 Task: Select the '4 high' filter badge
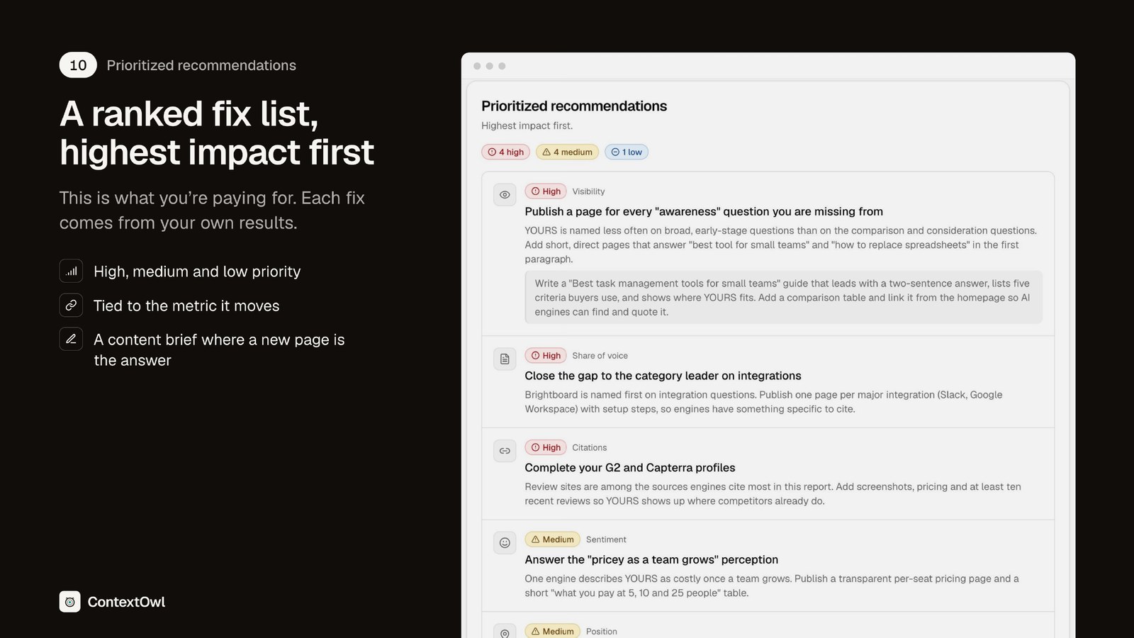coord(505,152)
